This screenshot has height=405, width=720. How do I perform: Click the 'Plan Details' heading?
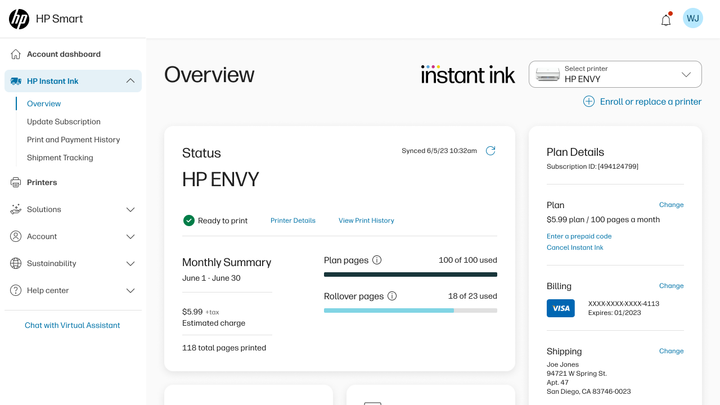575,152
